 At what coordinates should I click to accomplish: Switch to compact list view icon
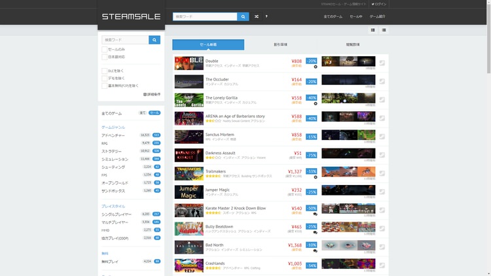pos(384,30)
